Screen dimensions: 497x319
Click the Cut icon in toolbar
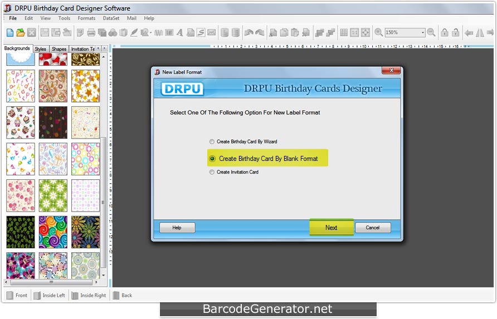[x=273, y=32]
